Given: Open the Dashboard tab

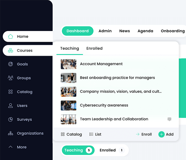Looking at the screenshot, I should pos(77,31).
